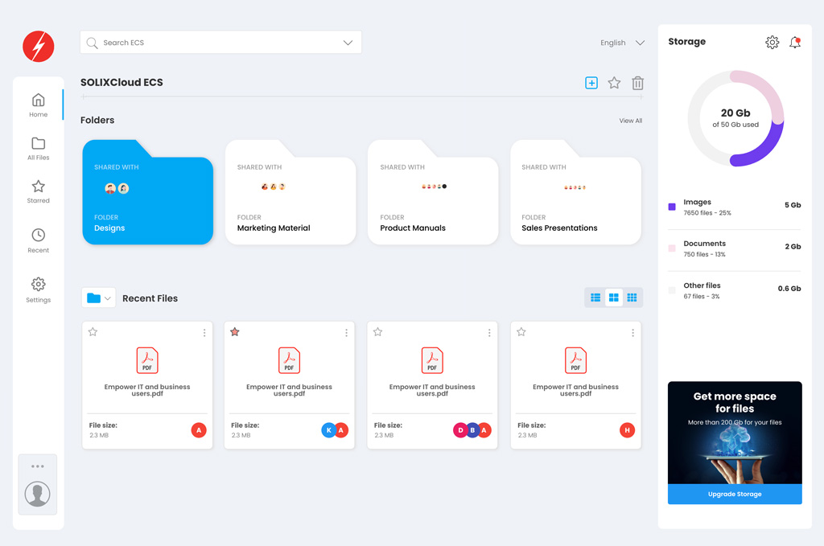Click the Search ECS input field
The height and width of the screenshot is (546, 824).
(220, 43)
